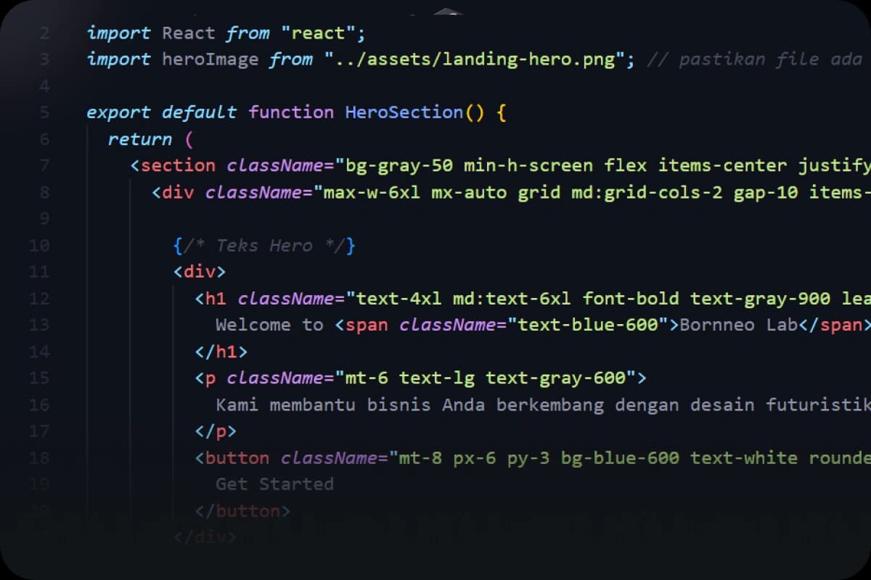871x580 pixels.
Task: Click the export keyword on line 5
Action: (118, 112)
